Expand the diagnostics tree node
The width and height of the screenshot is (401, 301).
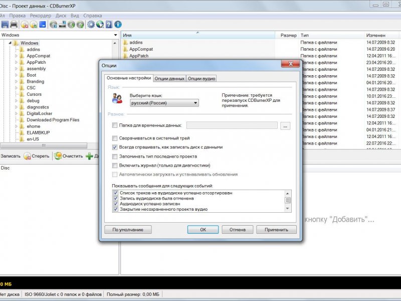[16, 107]
